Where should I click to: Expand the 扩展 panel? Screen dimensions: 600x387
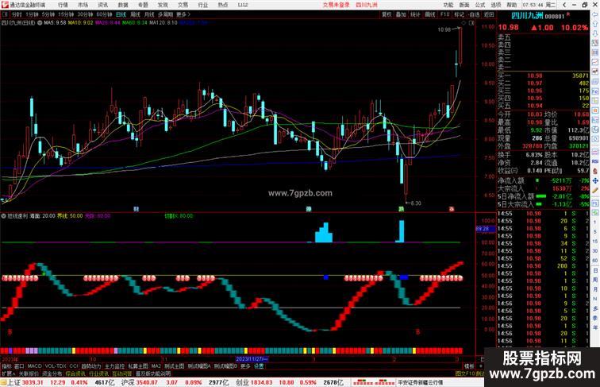tap(9, 373)
